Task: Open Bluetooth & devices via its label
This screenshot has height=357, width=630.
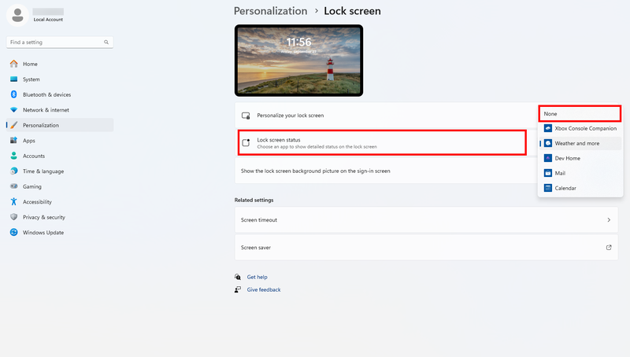Action: coord(46,94)
